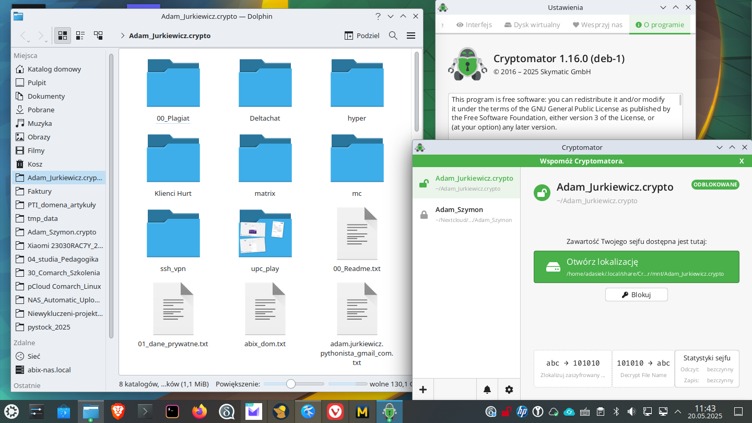Select the upc_play folder thumbnail
Screen dimensions: 752x423
(265, 233)
